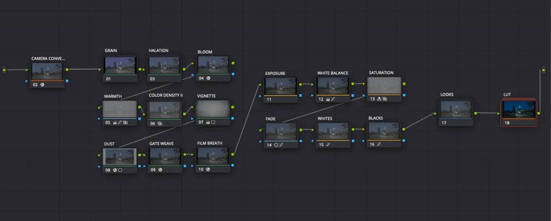This screenshot has width=551, height=221.
Task: Click the first icon on the SATURATION node
Action: coord(379,99)
